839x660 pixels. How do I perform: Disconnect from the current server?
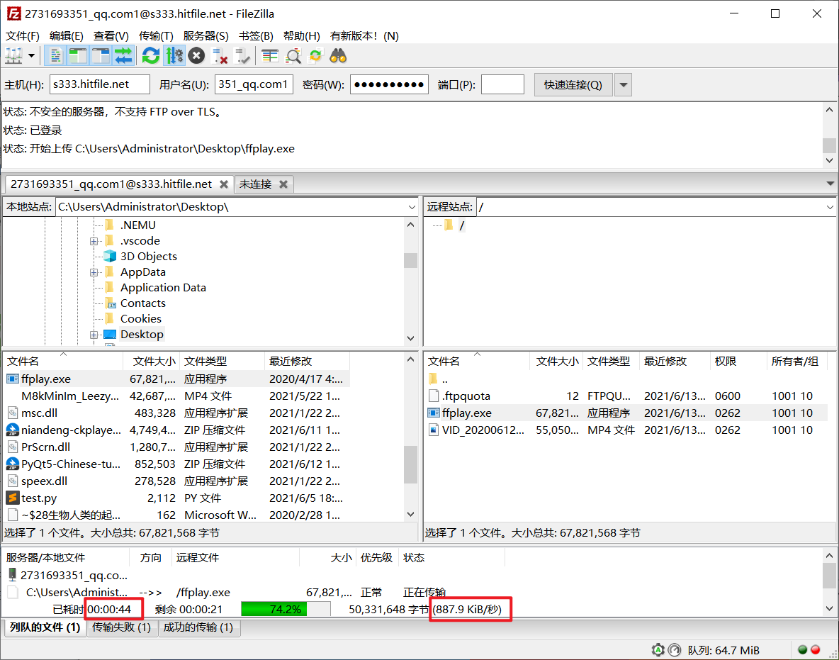220,56
